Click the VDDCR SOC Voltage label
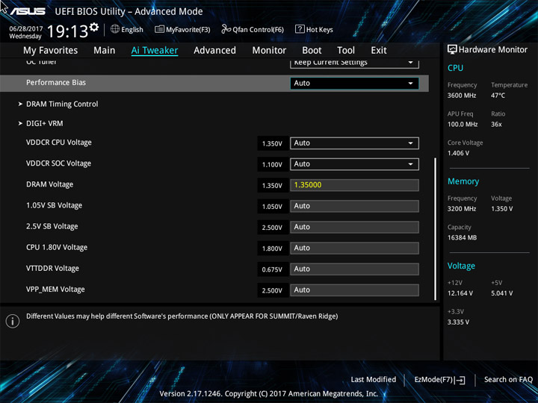This screenshot has height=403, width=538. [59, 163]
